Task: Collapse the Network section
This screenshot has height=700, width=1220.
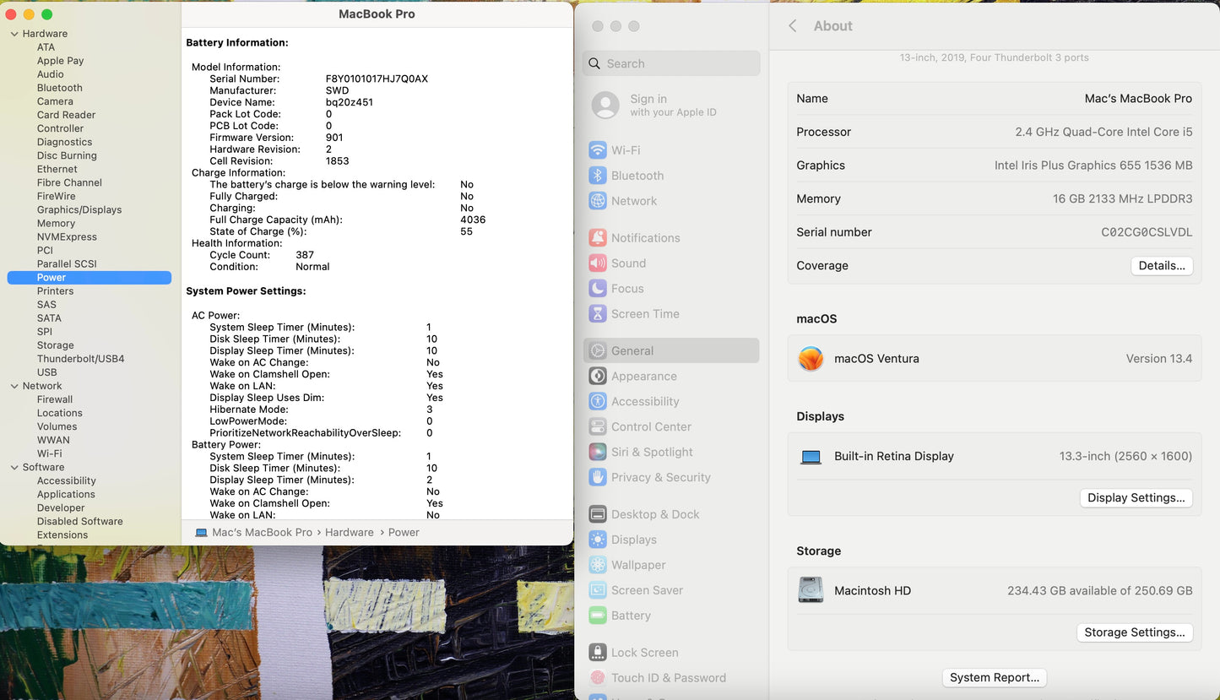Action: point(14,386)
